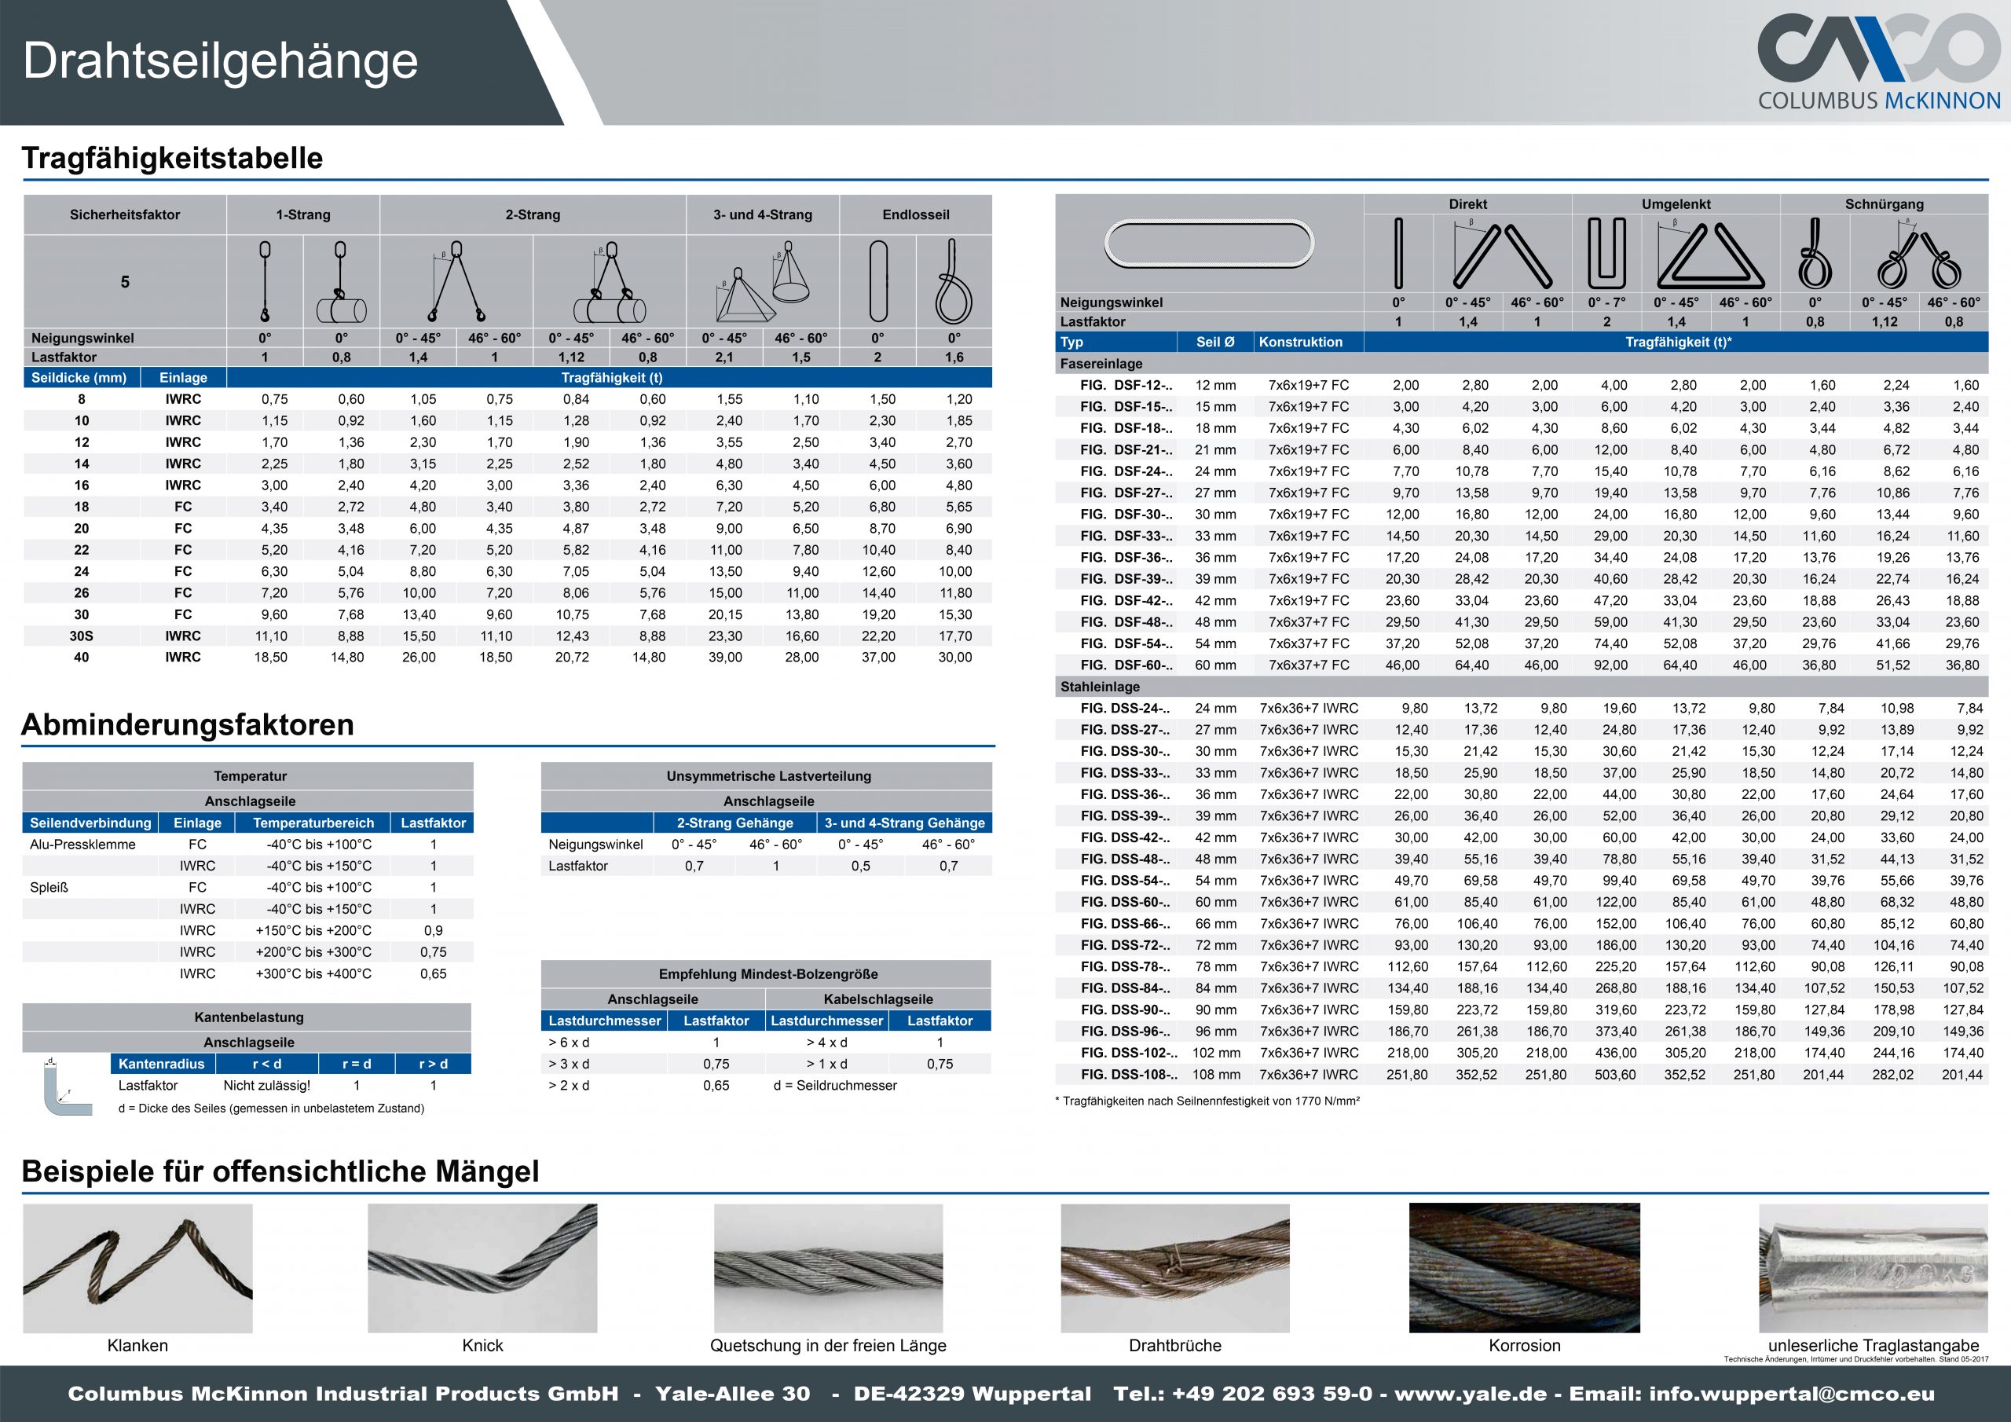Image resolution: width=2011 pixels, height=1422 pixels.
Task: Click the 30S rope thickness row label
Action: click(x=82, y=636)
